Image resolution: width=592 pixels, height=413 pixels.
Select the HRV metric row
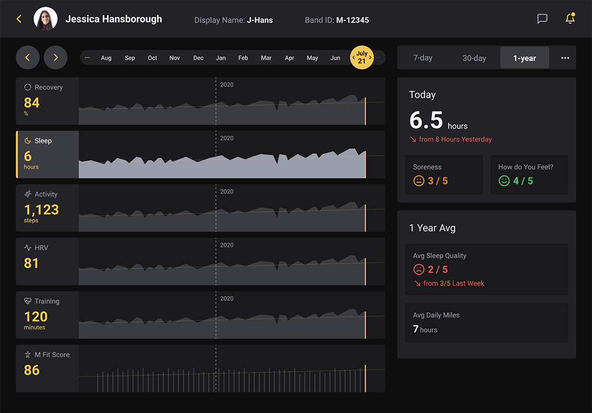48,261
